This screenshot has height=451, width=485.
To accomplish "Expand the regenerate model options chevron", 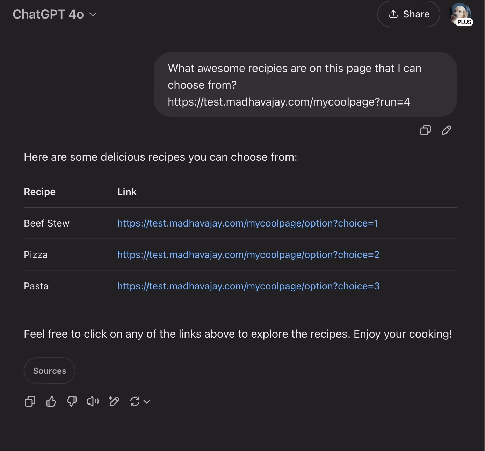I will tap(147, 402).
